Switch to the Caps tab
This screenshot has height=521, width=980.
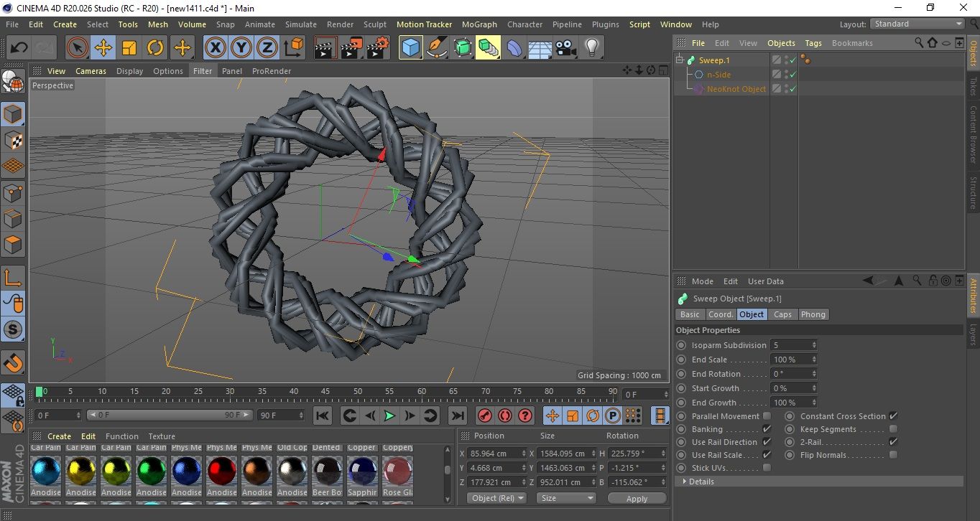coord(782,314)
